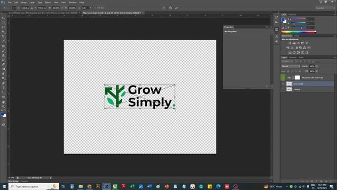
Task: Open the Image menu
Action: click(x=24, y=2)
